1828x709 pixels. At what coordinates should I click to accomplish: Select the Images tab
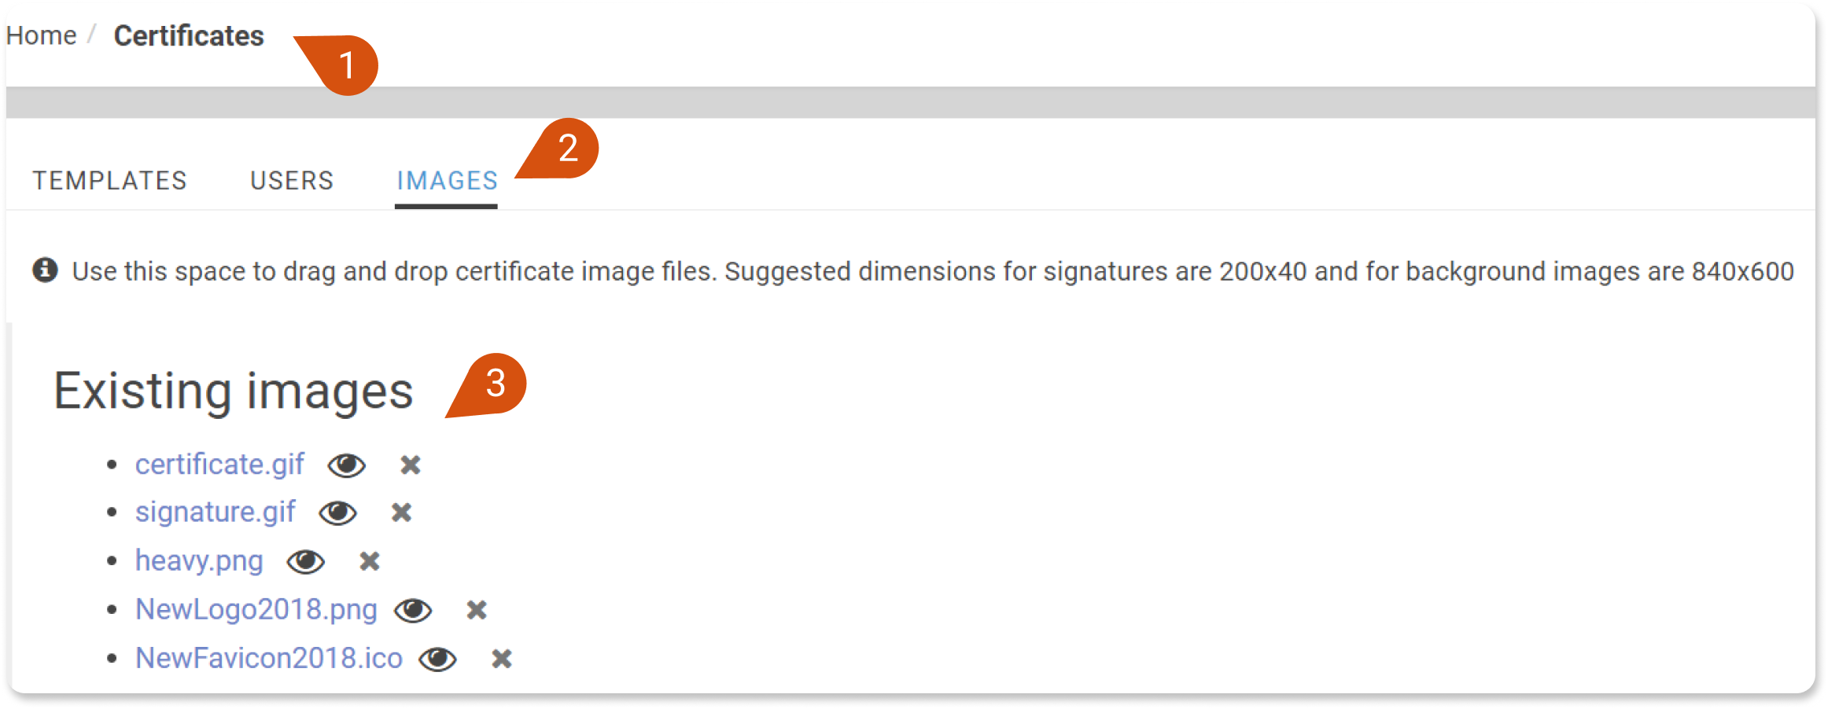click(447, 181)
